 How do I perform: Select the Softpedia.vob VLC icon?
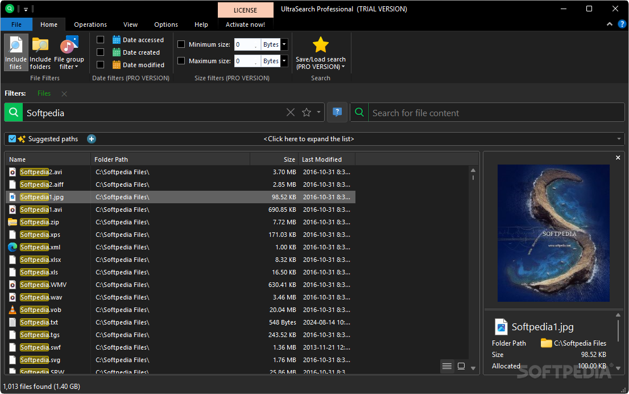click(13, 310)
